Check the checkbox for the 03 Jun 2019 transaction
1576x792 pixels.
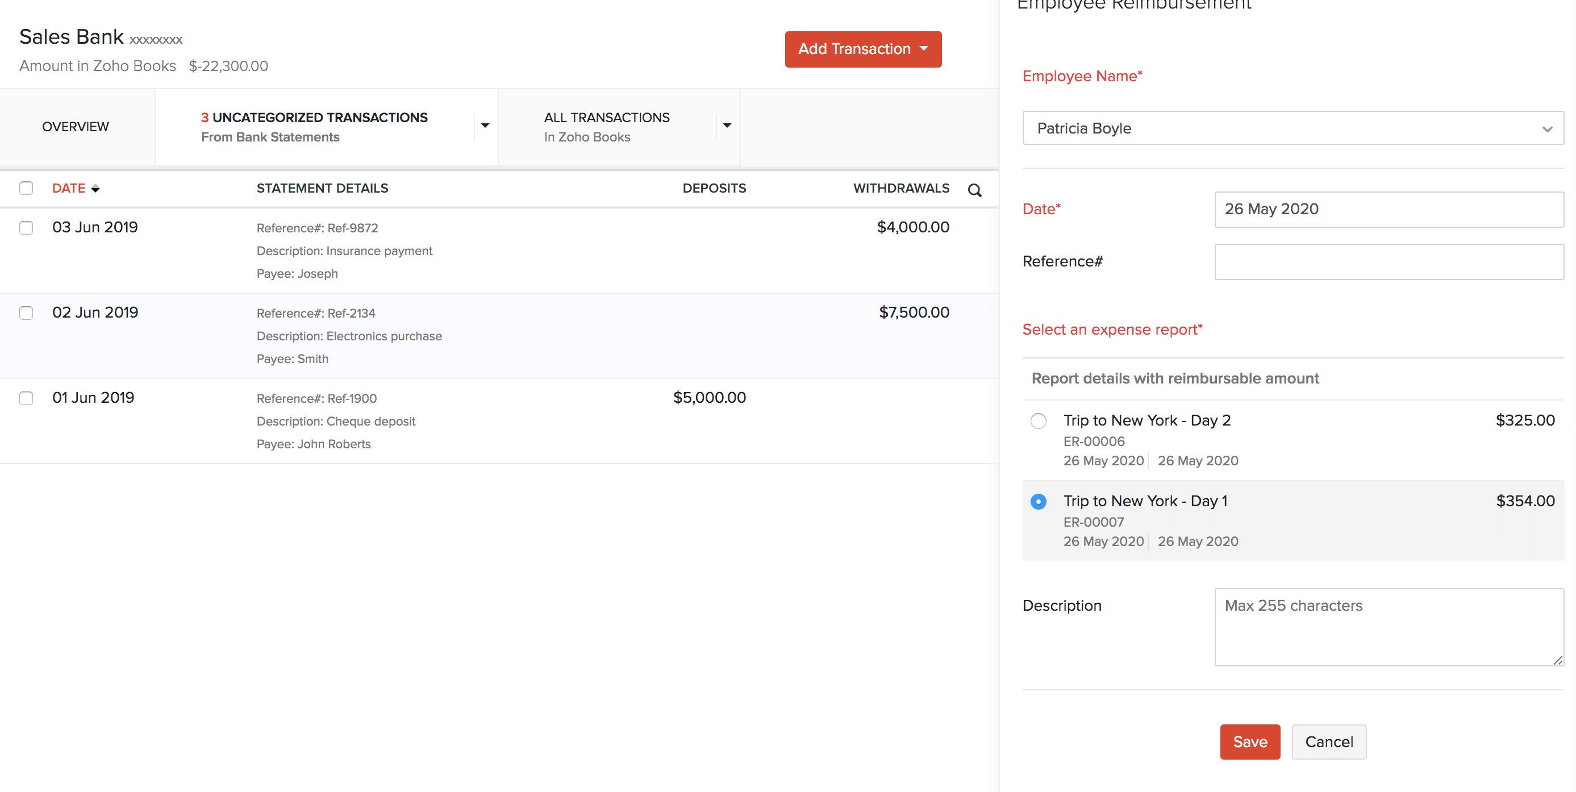[26, 227]
